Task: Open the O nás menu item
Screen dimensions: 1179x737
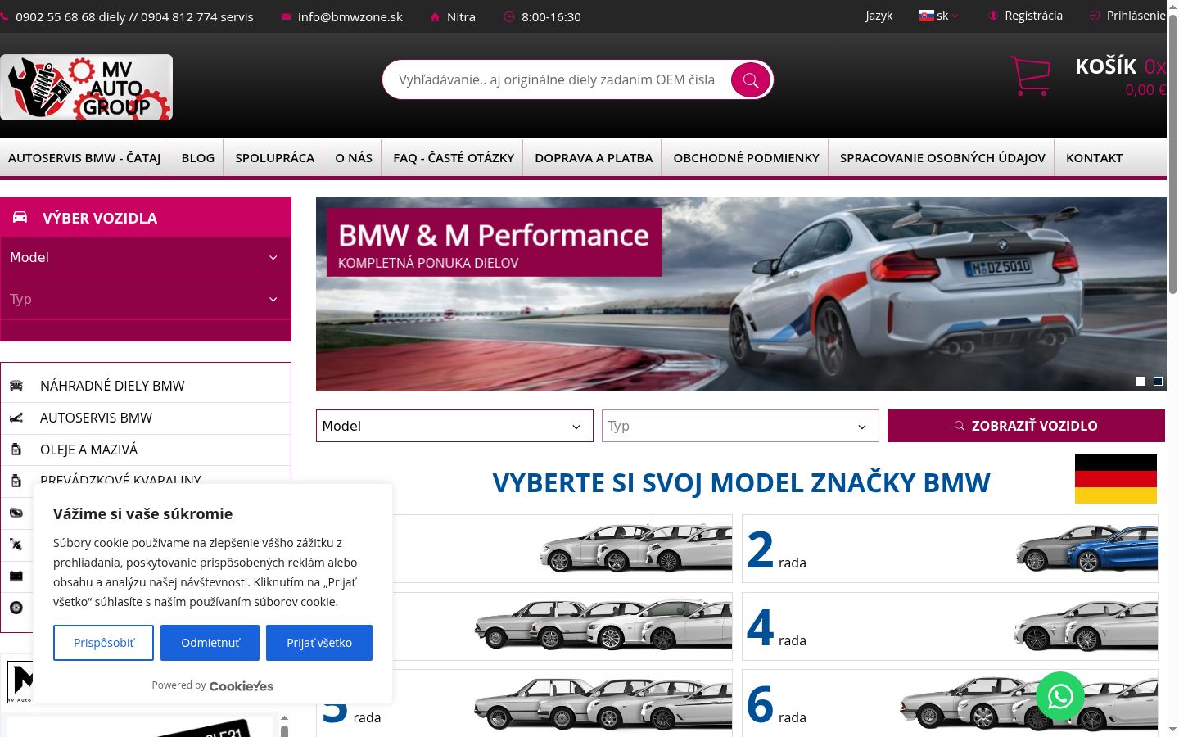Action: 354,158
